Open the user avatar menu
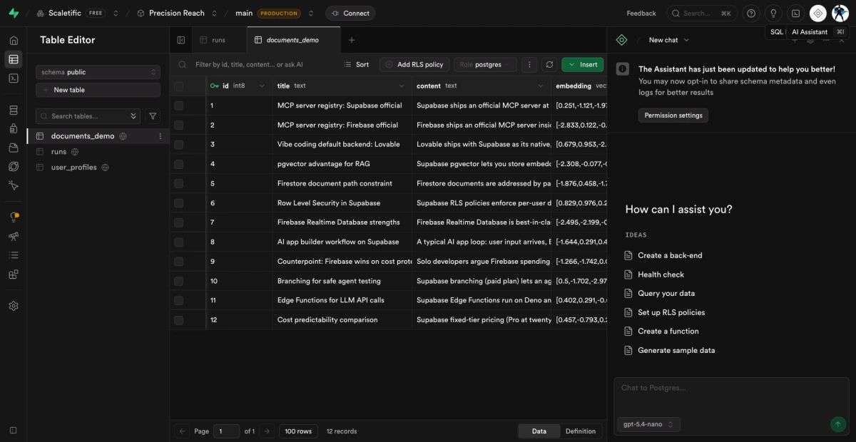Screen dimensions: 856x442 840,13
